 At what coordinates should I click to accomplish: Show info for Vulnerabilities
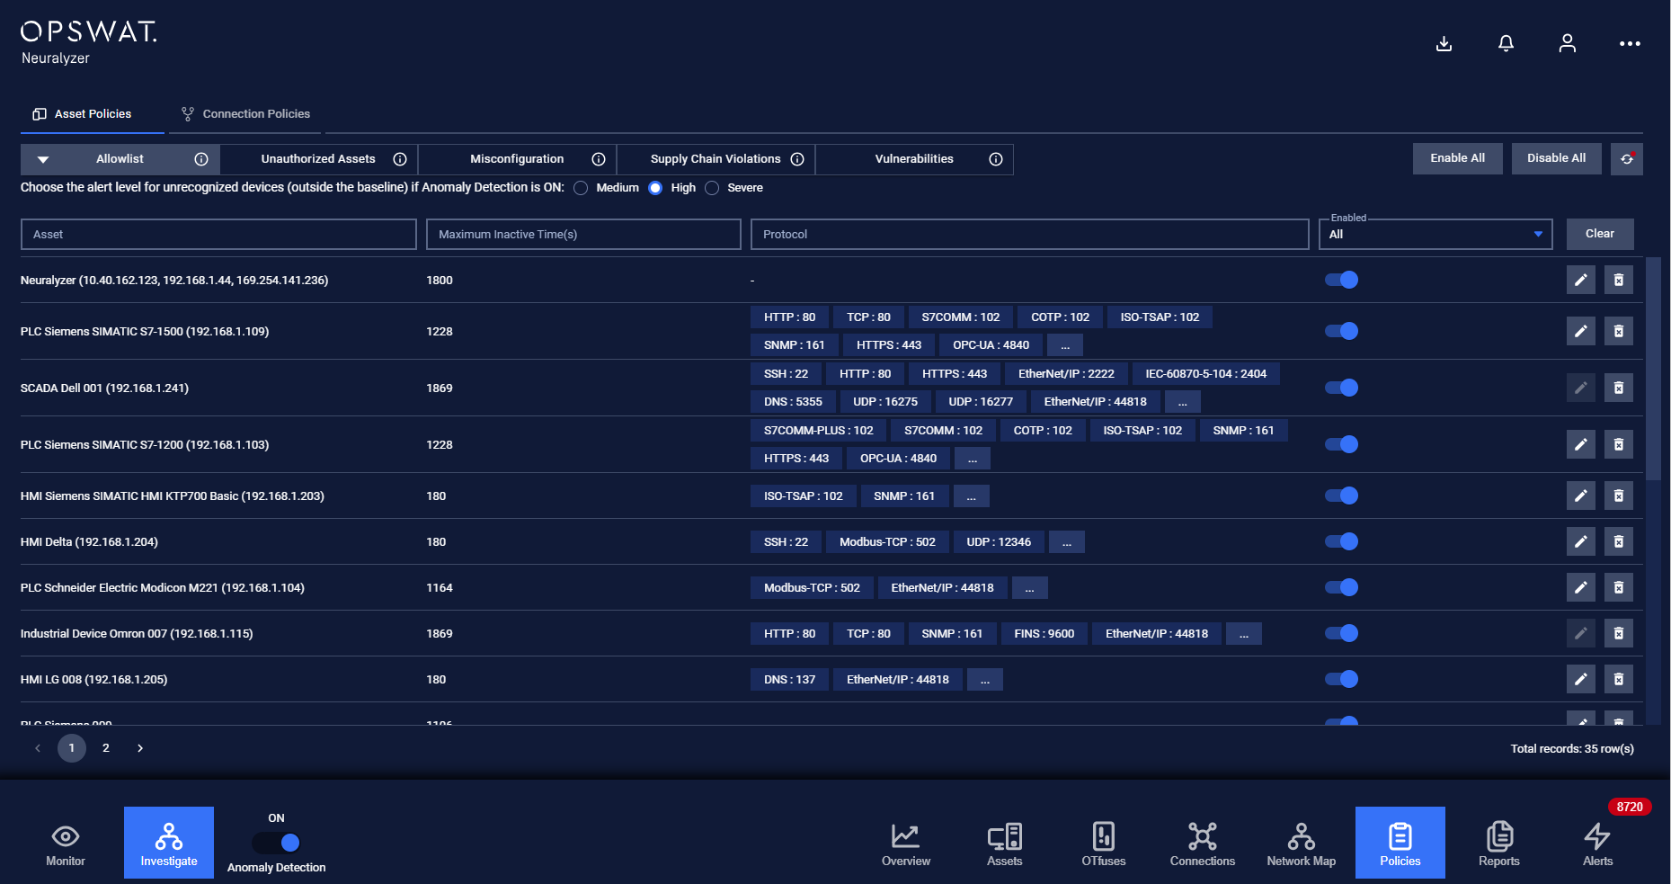(996, 159)
